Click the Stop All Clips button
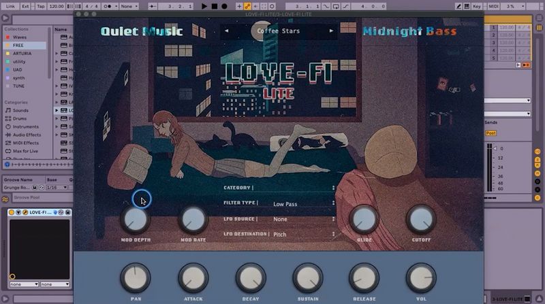Viewport: 545px width, 304px height. [x=518, y=65]
